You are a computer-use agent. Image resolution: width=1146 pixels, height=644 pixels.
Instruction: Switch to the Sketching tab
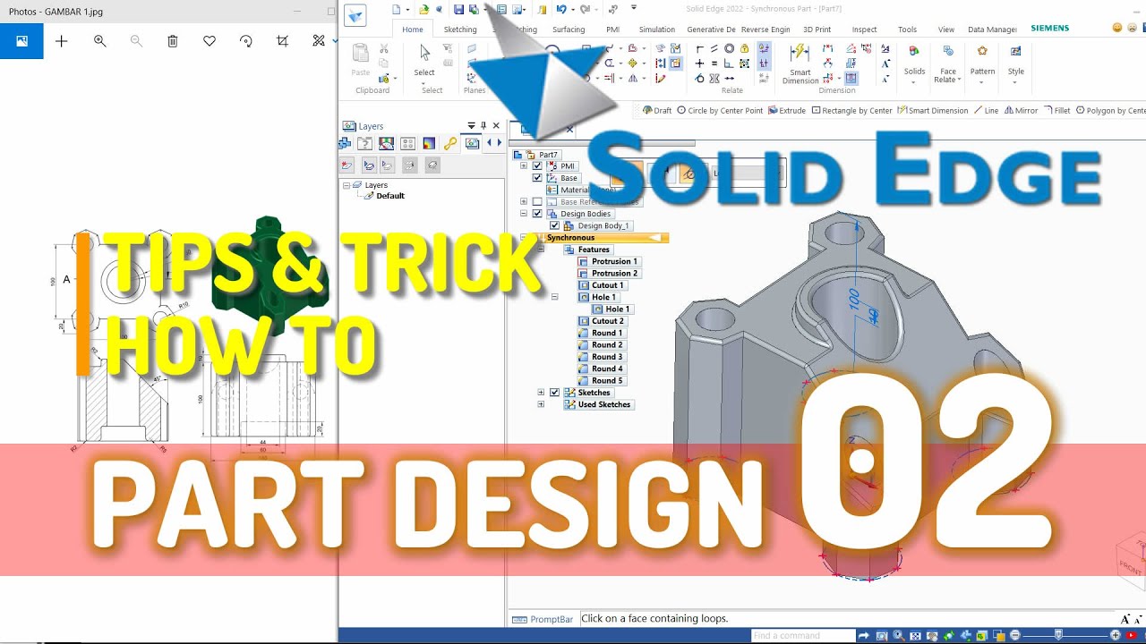coord(460,30)
